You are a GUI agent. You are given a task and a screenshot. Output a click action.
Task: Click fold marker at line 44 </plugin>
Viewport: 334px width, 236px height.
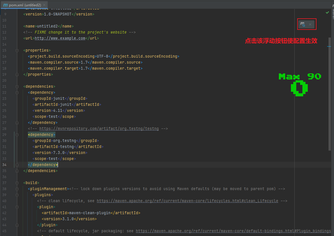pyautogui.click(x=17, y=225)
